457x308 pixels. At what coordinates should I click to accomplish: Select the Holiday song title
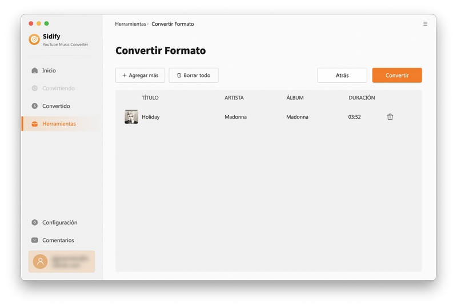(x=151, y=117)
